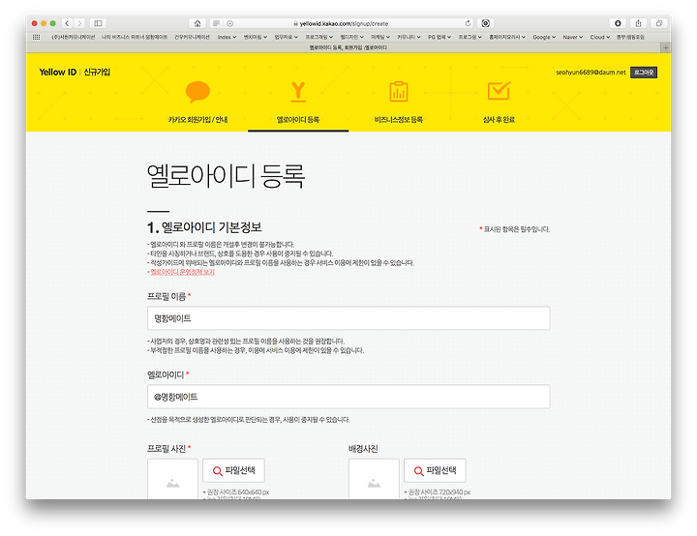Click the account email at top right
The image size is (697, 536).
point(591,72)
